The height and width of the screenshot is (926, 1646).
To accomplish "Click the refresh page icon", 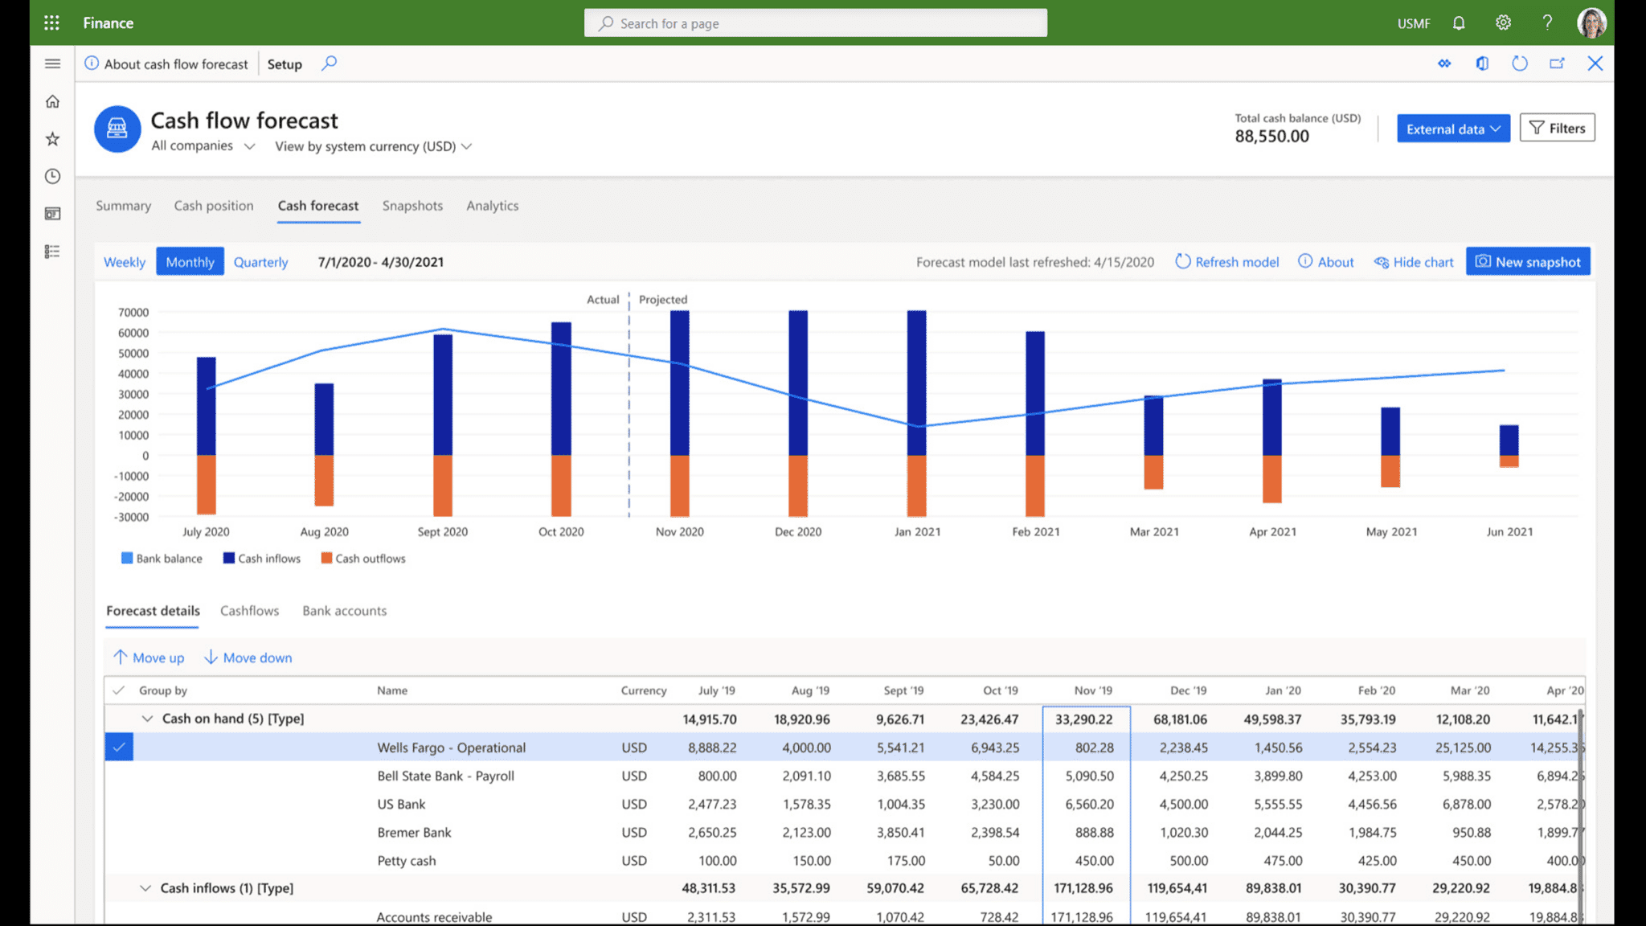I will (1519, 64).
